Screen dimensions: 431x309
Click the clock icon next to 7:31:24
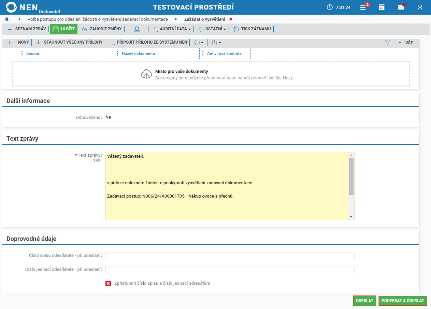330,7
